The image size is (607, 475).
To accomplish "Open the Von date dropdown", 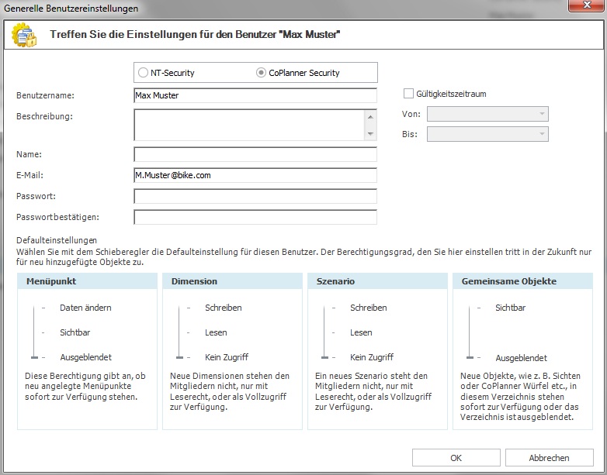I will [x=487, y=114].
